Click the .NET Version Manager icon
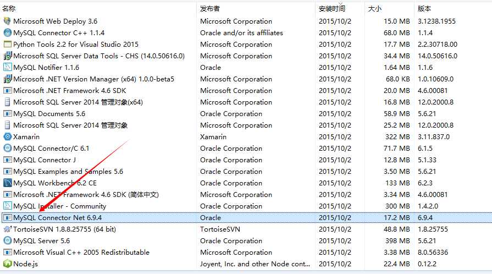 (7, 79)
